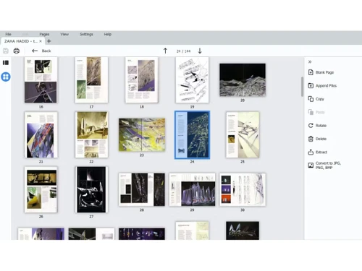Viewport: 362px width, 271px height.
Task: Click the print icon
Action: click(x=17, y=51)
